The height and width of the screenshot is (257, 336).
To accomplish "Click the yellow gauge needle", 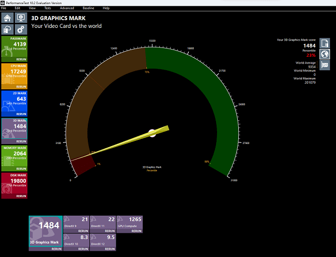I will [x=129, y=140].
